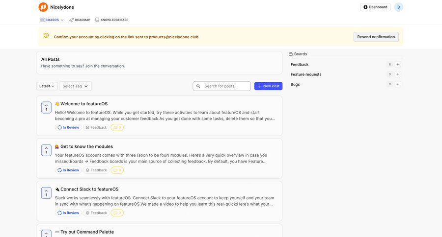This screenshot has height=237, width=442.
Task: Upvote the Connect Slack to featureOS post
Action: 46,193
